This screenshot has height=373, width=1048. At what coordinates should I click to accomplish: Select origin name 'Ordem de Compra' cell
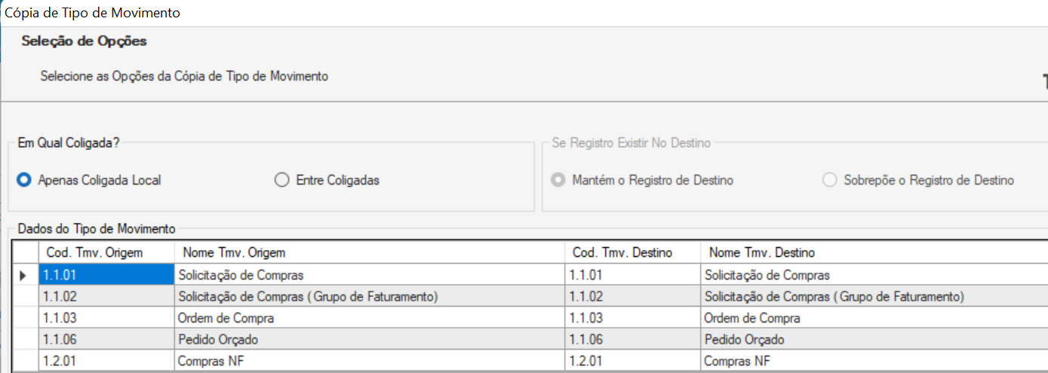tap(370, 318)
